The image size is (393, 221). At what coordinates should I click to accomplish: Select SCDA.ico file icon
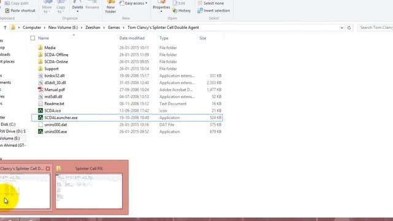tap(41, 110)
